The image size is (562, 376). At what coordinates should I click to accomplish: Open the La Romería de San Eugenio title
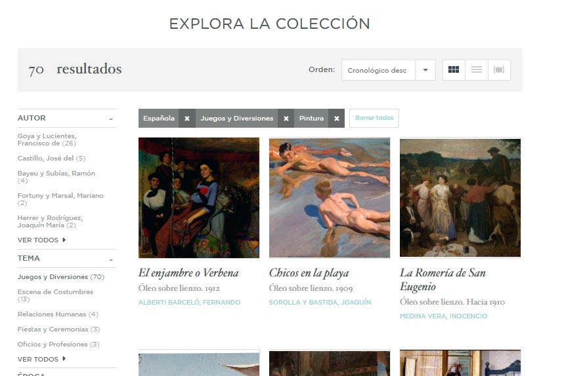click(443, 280)
